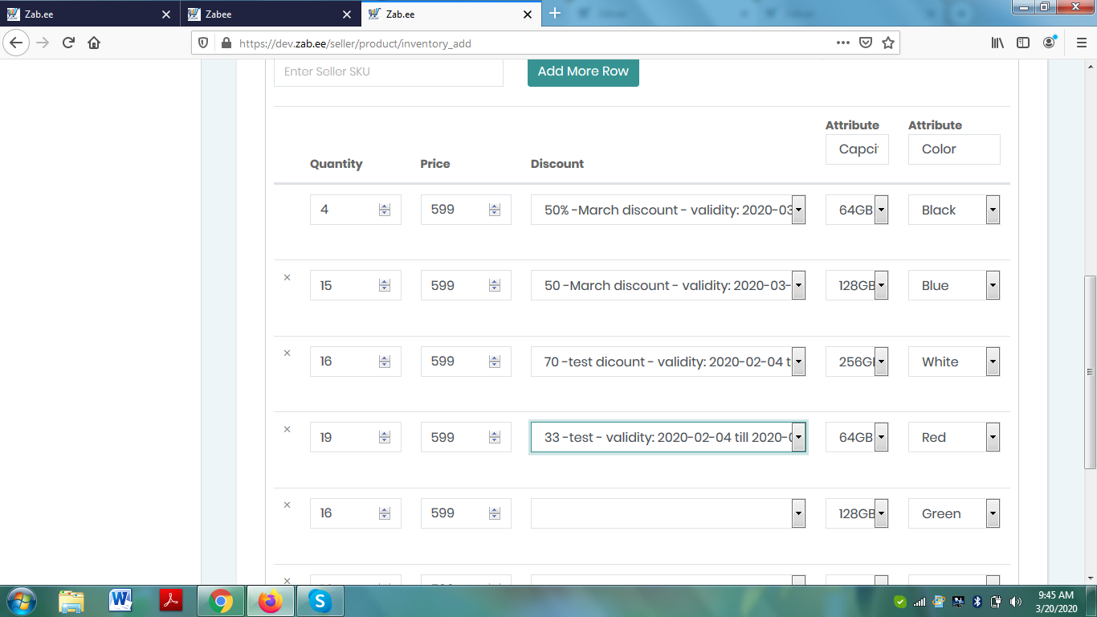Remove the row with Red color

[287, 429]
